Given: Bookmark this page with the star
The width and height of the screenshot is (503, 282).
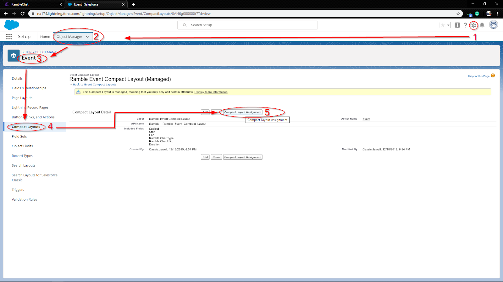Looking at the screenshot, I should tap(458, 13).
